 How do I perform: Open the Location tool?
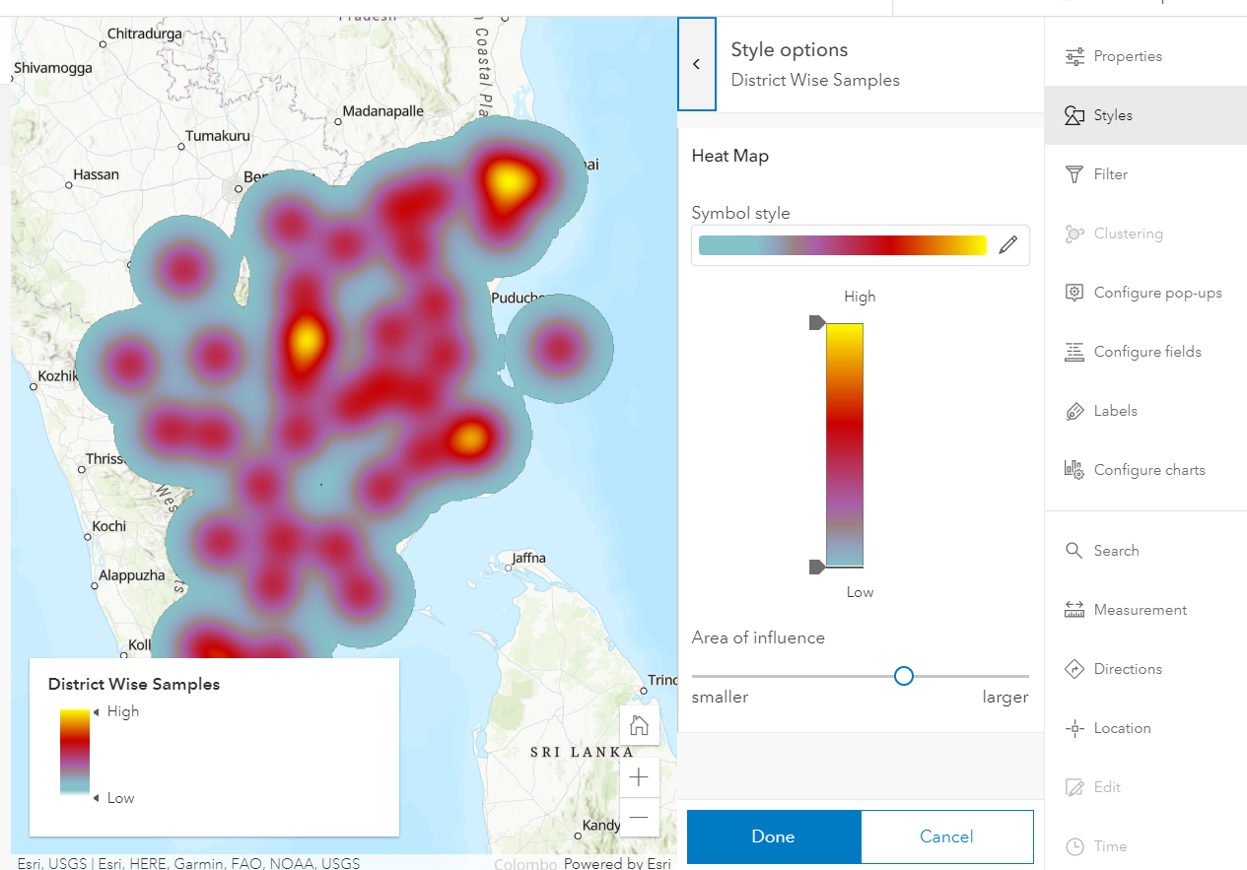click(x=1122, y=727)
